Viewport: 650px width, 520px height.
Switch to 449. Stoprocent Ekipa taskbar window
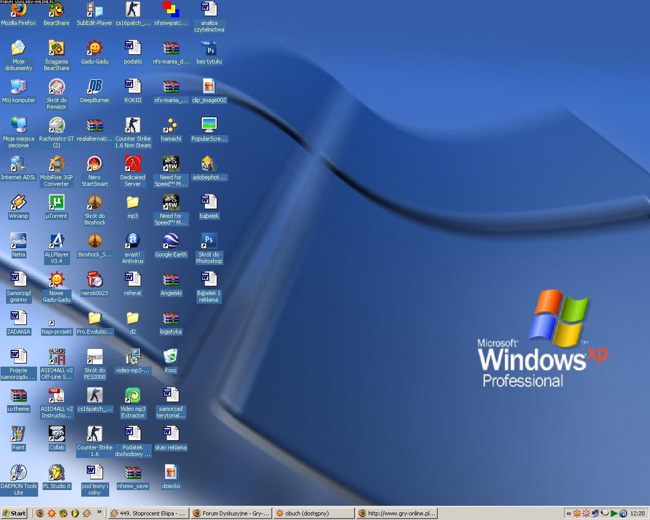[x=148, y=513]
